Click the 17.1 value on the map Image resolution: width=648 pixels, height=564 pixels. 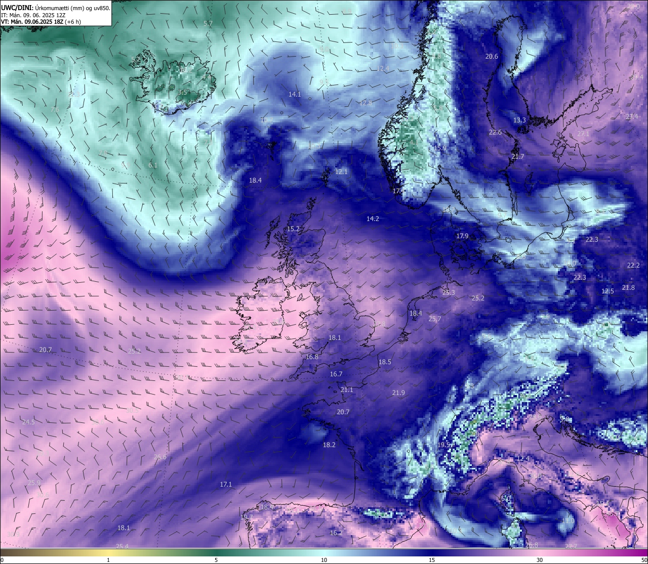226,484
